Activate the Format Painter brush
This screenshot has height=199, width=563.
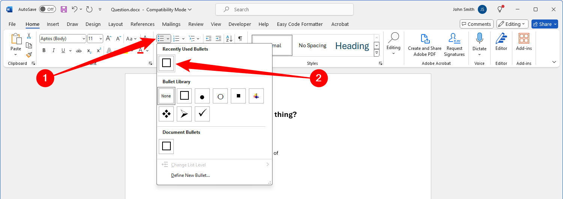[x=29, y=54]
